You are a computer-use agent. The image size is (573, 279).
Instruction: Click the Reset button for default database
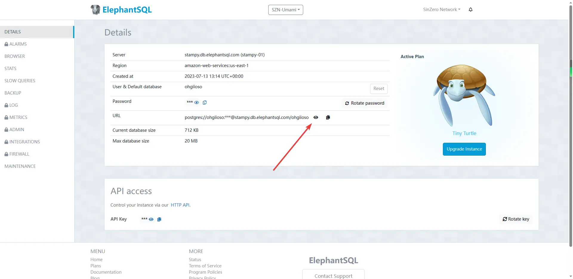pos(379,89)
